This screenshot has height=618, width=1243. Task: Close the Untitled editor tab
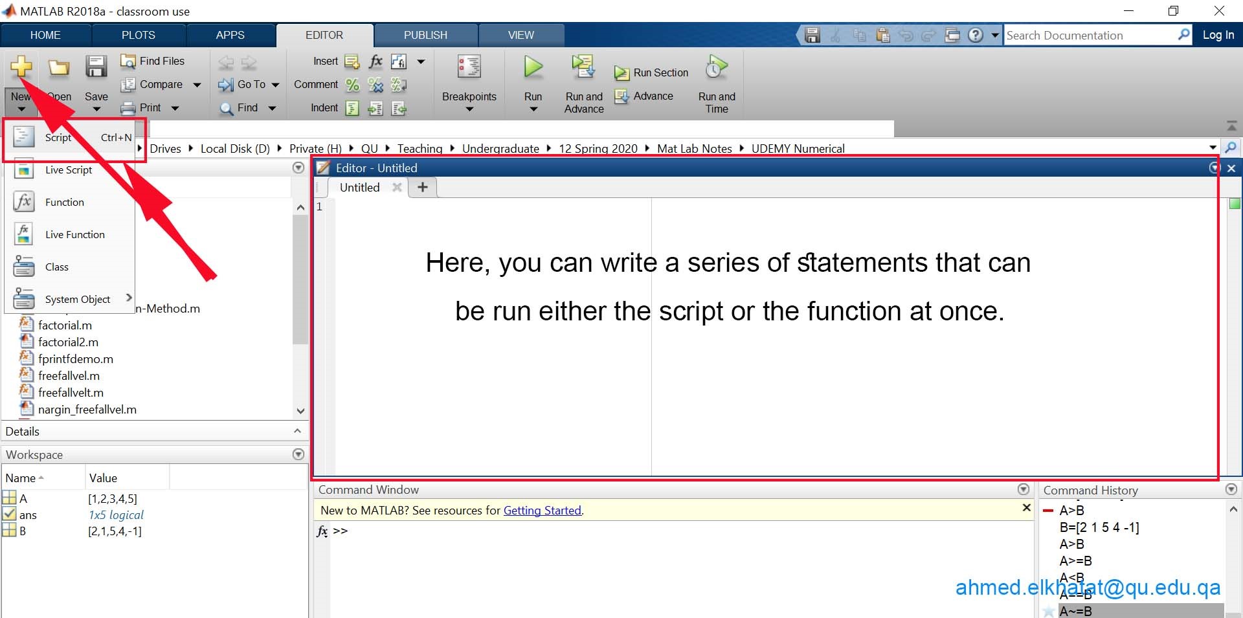tap(397, 187)
